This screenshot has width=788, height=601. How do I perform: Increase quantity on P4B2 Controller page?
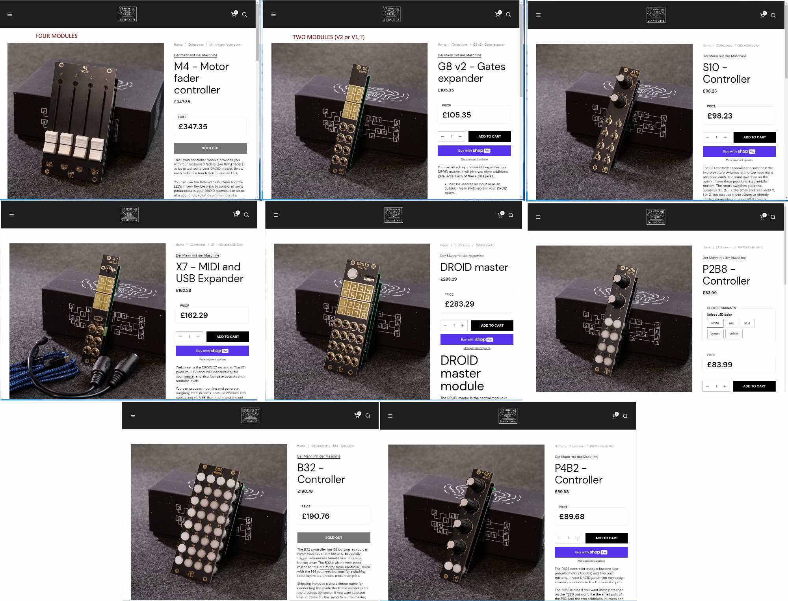577,538
